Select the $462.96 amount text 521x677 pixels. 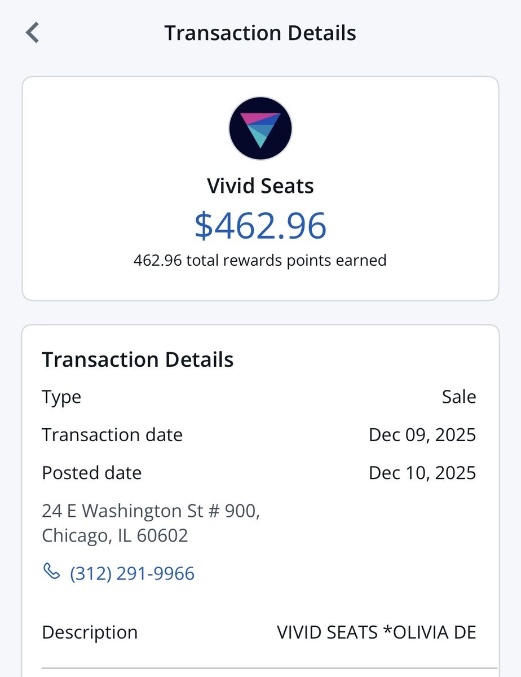(x=260, y=225)
